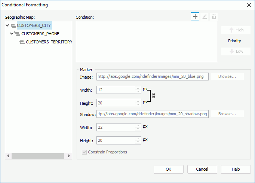Toggle Constrain Proportions checkbox
This screenshot has height=183, width=255.
84,152
